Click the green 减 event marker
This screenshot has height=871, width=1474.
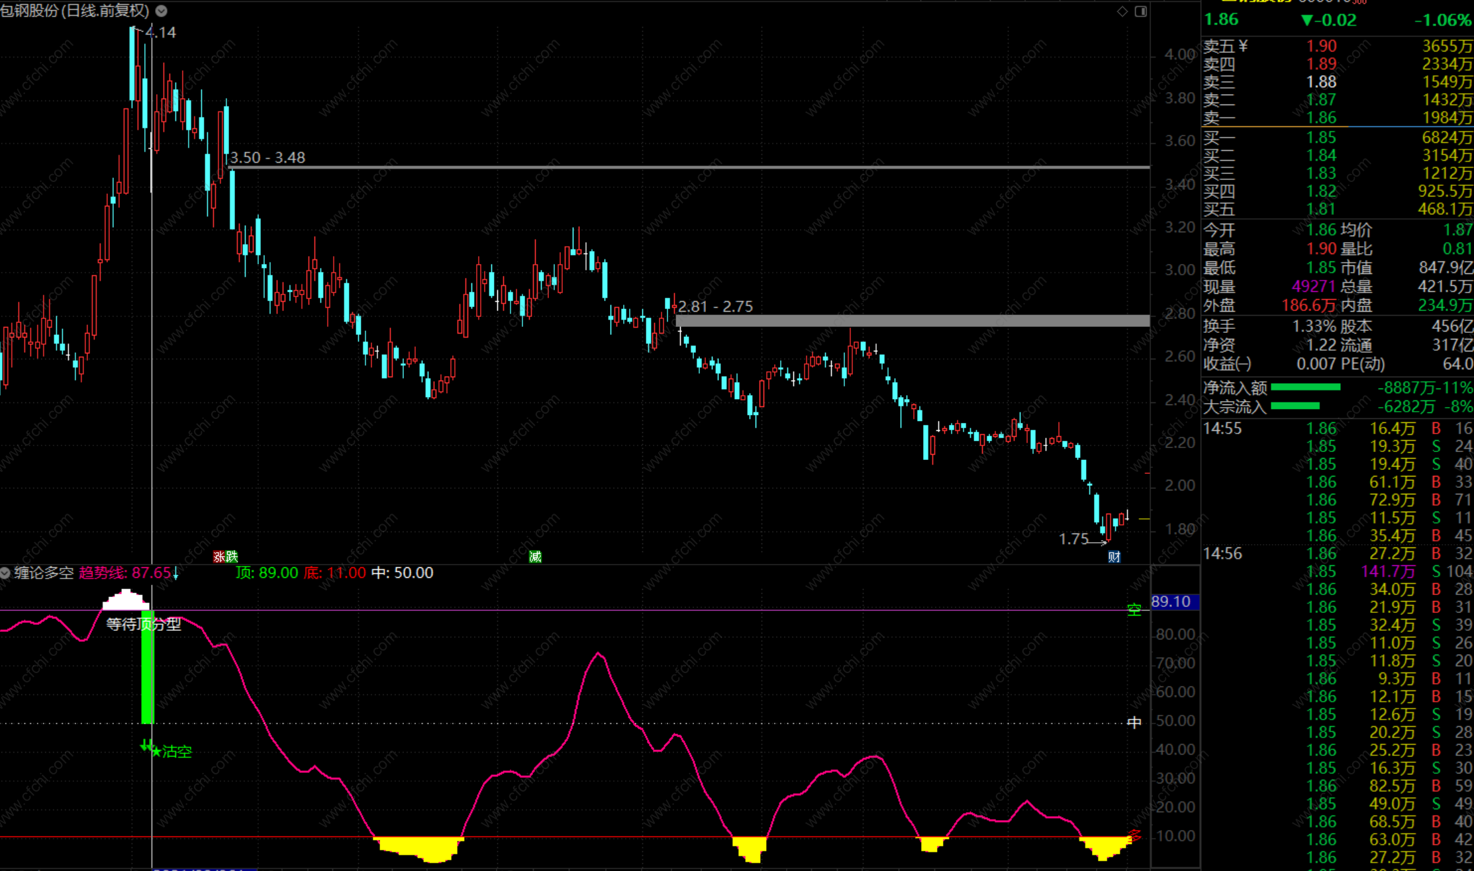[x=535, y=557]
